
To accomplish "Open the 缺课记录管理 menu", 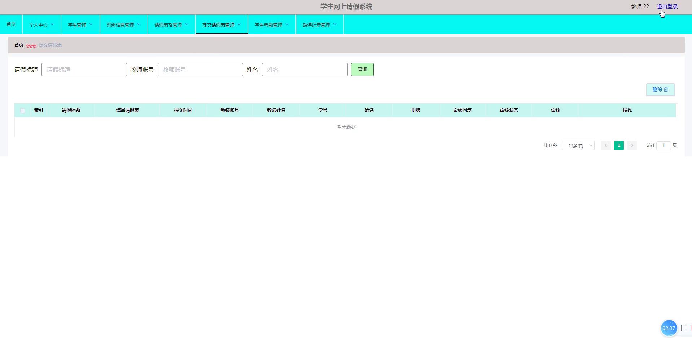I will pyautogui.click(x=319, y=25).
